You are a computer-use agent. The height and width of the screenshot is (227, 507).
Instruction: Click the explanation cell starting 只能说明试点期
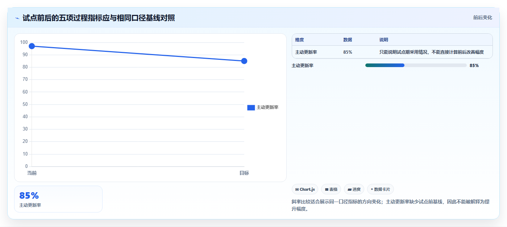[x=432, y=52]
